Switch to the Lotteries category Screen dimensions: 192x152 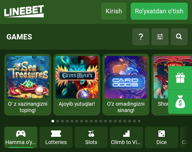tap(56, 137)
